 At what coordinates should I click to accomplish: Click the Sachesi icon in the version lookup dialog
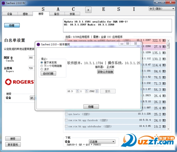click(38, 44)
